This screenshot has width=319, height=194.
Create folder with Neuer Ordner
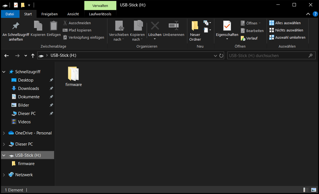(195, 31)
